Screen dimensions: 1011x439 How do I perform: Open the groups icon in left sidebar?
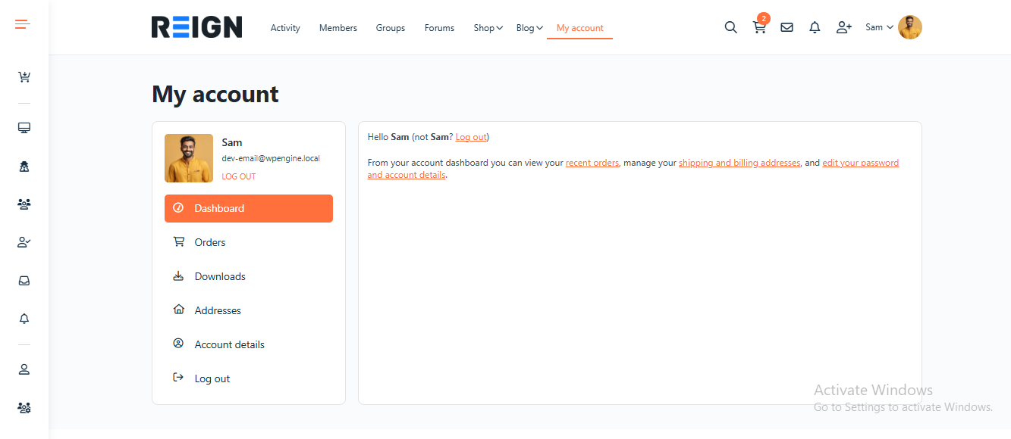24,204
